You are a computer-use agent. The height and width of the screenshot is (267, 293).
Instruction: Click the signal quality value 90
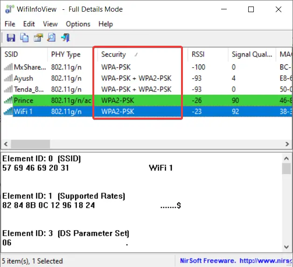click(x=235, y=100)
